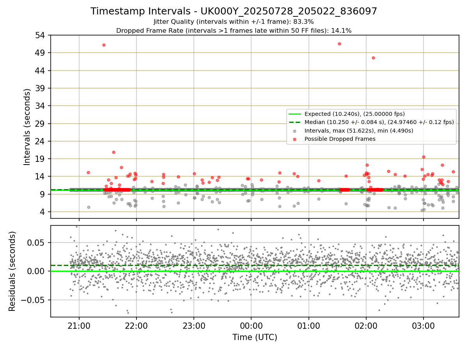Click the '9' tick on the intervals axis

pyautogui.click(x=43, y=194)
